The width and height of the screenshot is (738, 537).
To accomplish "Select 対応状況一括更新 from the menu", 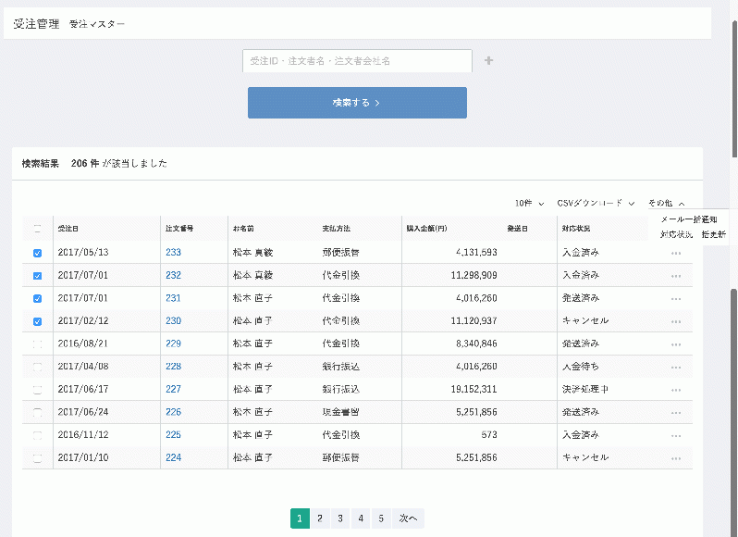I will (x=693, y=234).
